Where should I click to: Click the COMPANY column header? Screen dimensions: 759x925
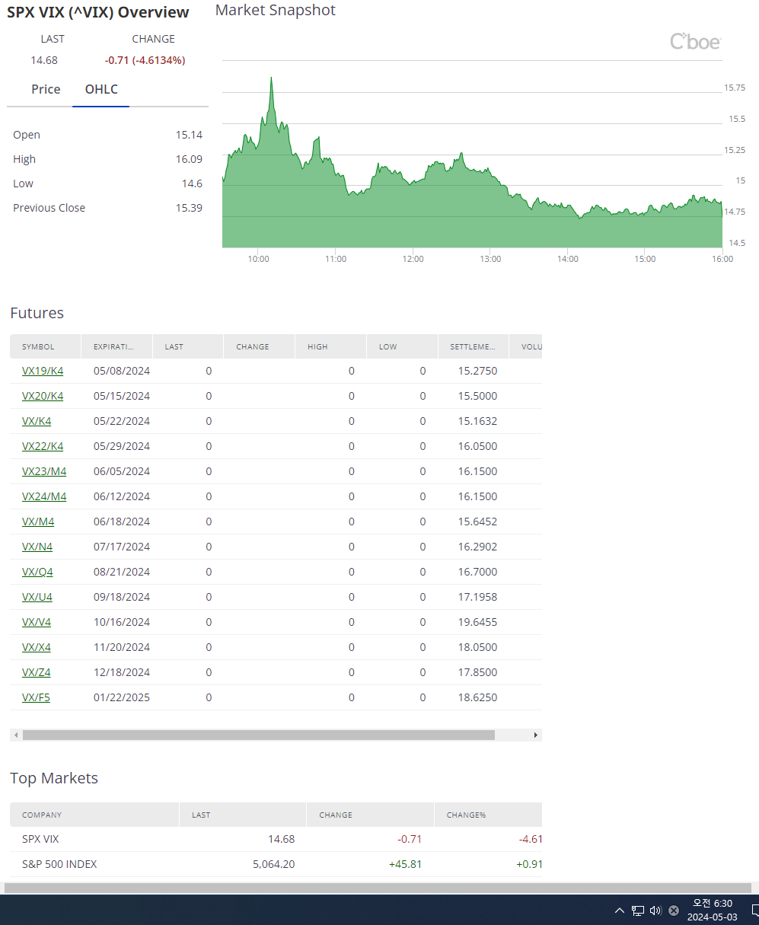click(x=94, y=815)
